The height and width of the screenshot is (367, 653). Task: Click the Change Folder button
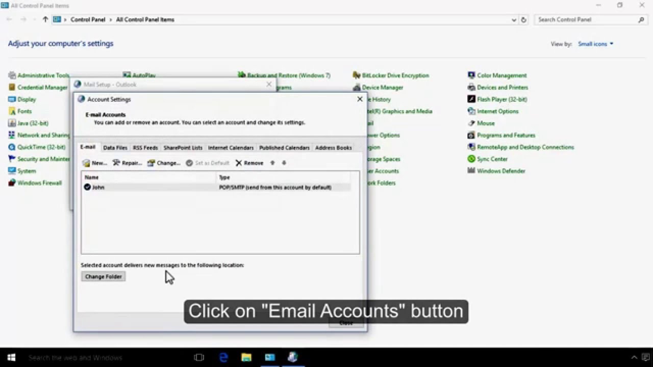point(103,277)
